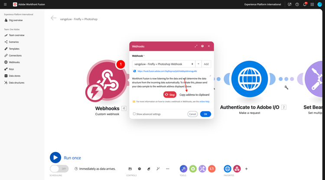Select the Authenticate to Adobe I/O module
Viewport: 325px width, 180px height.
coord(250,79)
